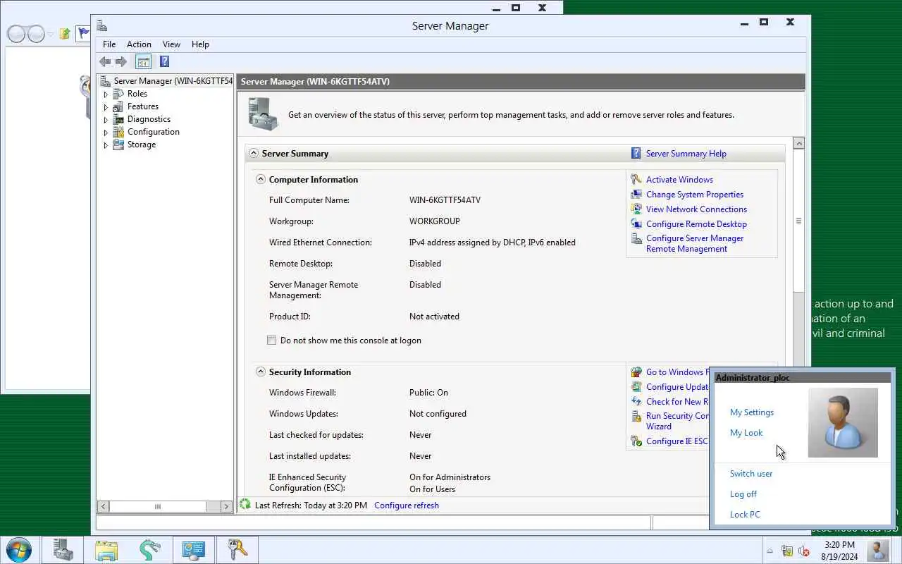Click the Configuration node icon in tree
The image size is (902, 564).
tap(118, 132)
